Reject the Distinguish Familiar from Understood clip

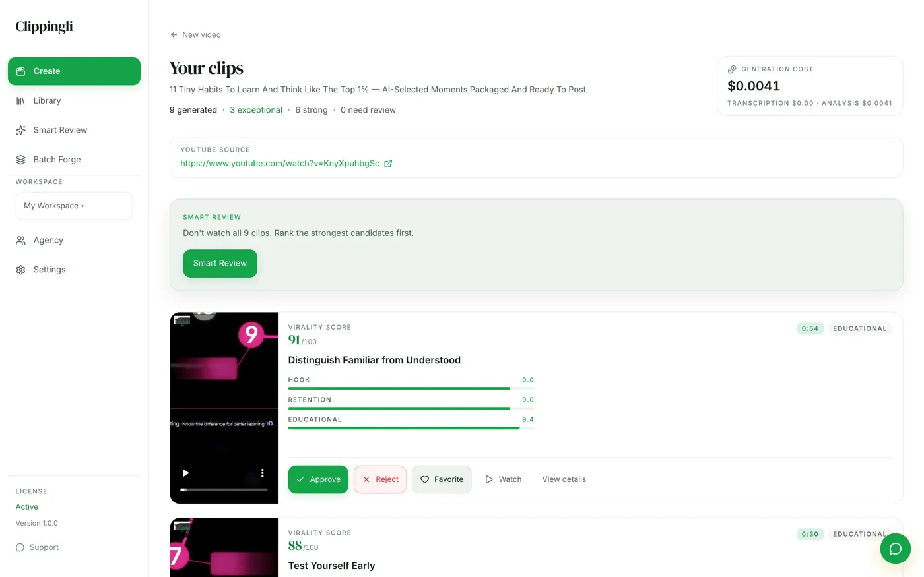380,479
